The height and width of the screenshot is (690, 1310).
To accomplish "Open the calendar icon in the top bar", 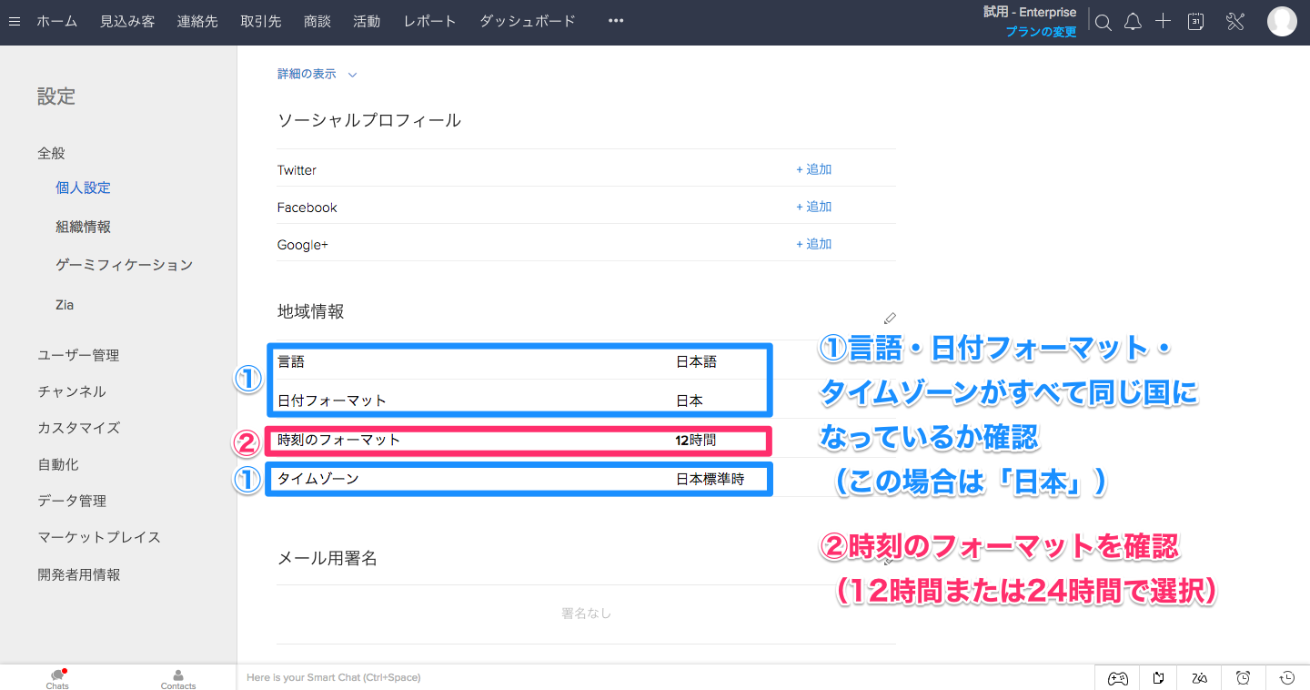I will pyautogui.click(x=1195, y=21).
